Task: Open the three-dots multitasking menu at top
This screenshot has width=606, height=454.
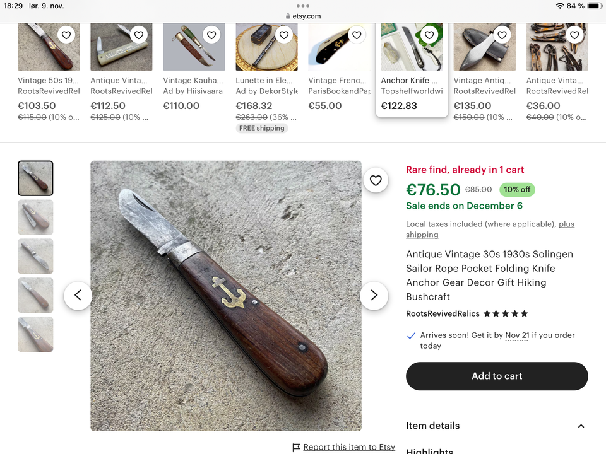Action: [x=302, y=6]
